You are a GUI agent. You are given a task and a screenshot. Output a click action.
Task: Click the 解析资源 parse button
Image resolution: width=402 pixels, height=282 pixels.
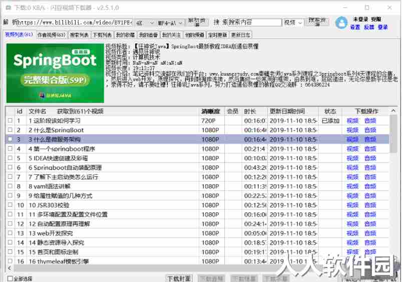coord(197,23)
